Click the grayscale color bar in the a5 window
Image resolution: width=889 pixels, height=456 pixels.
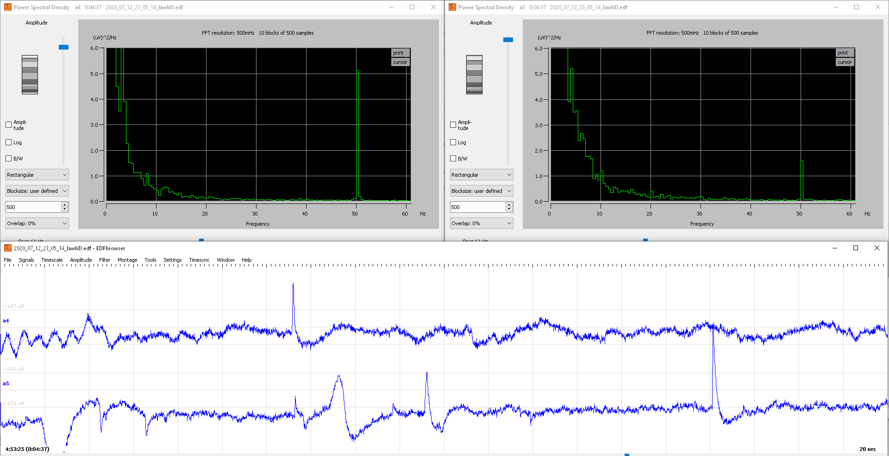[474, 74]
